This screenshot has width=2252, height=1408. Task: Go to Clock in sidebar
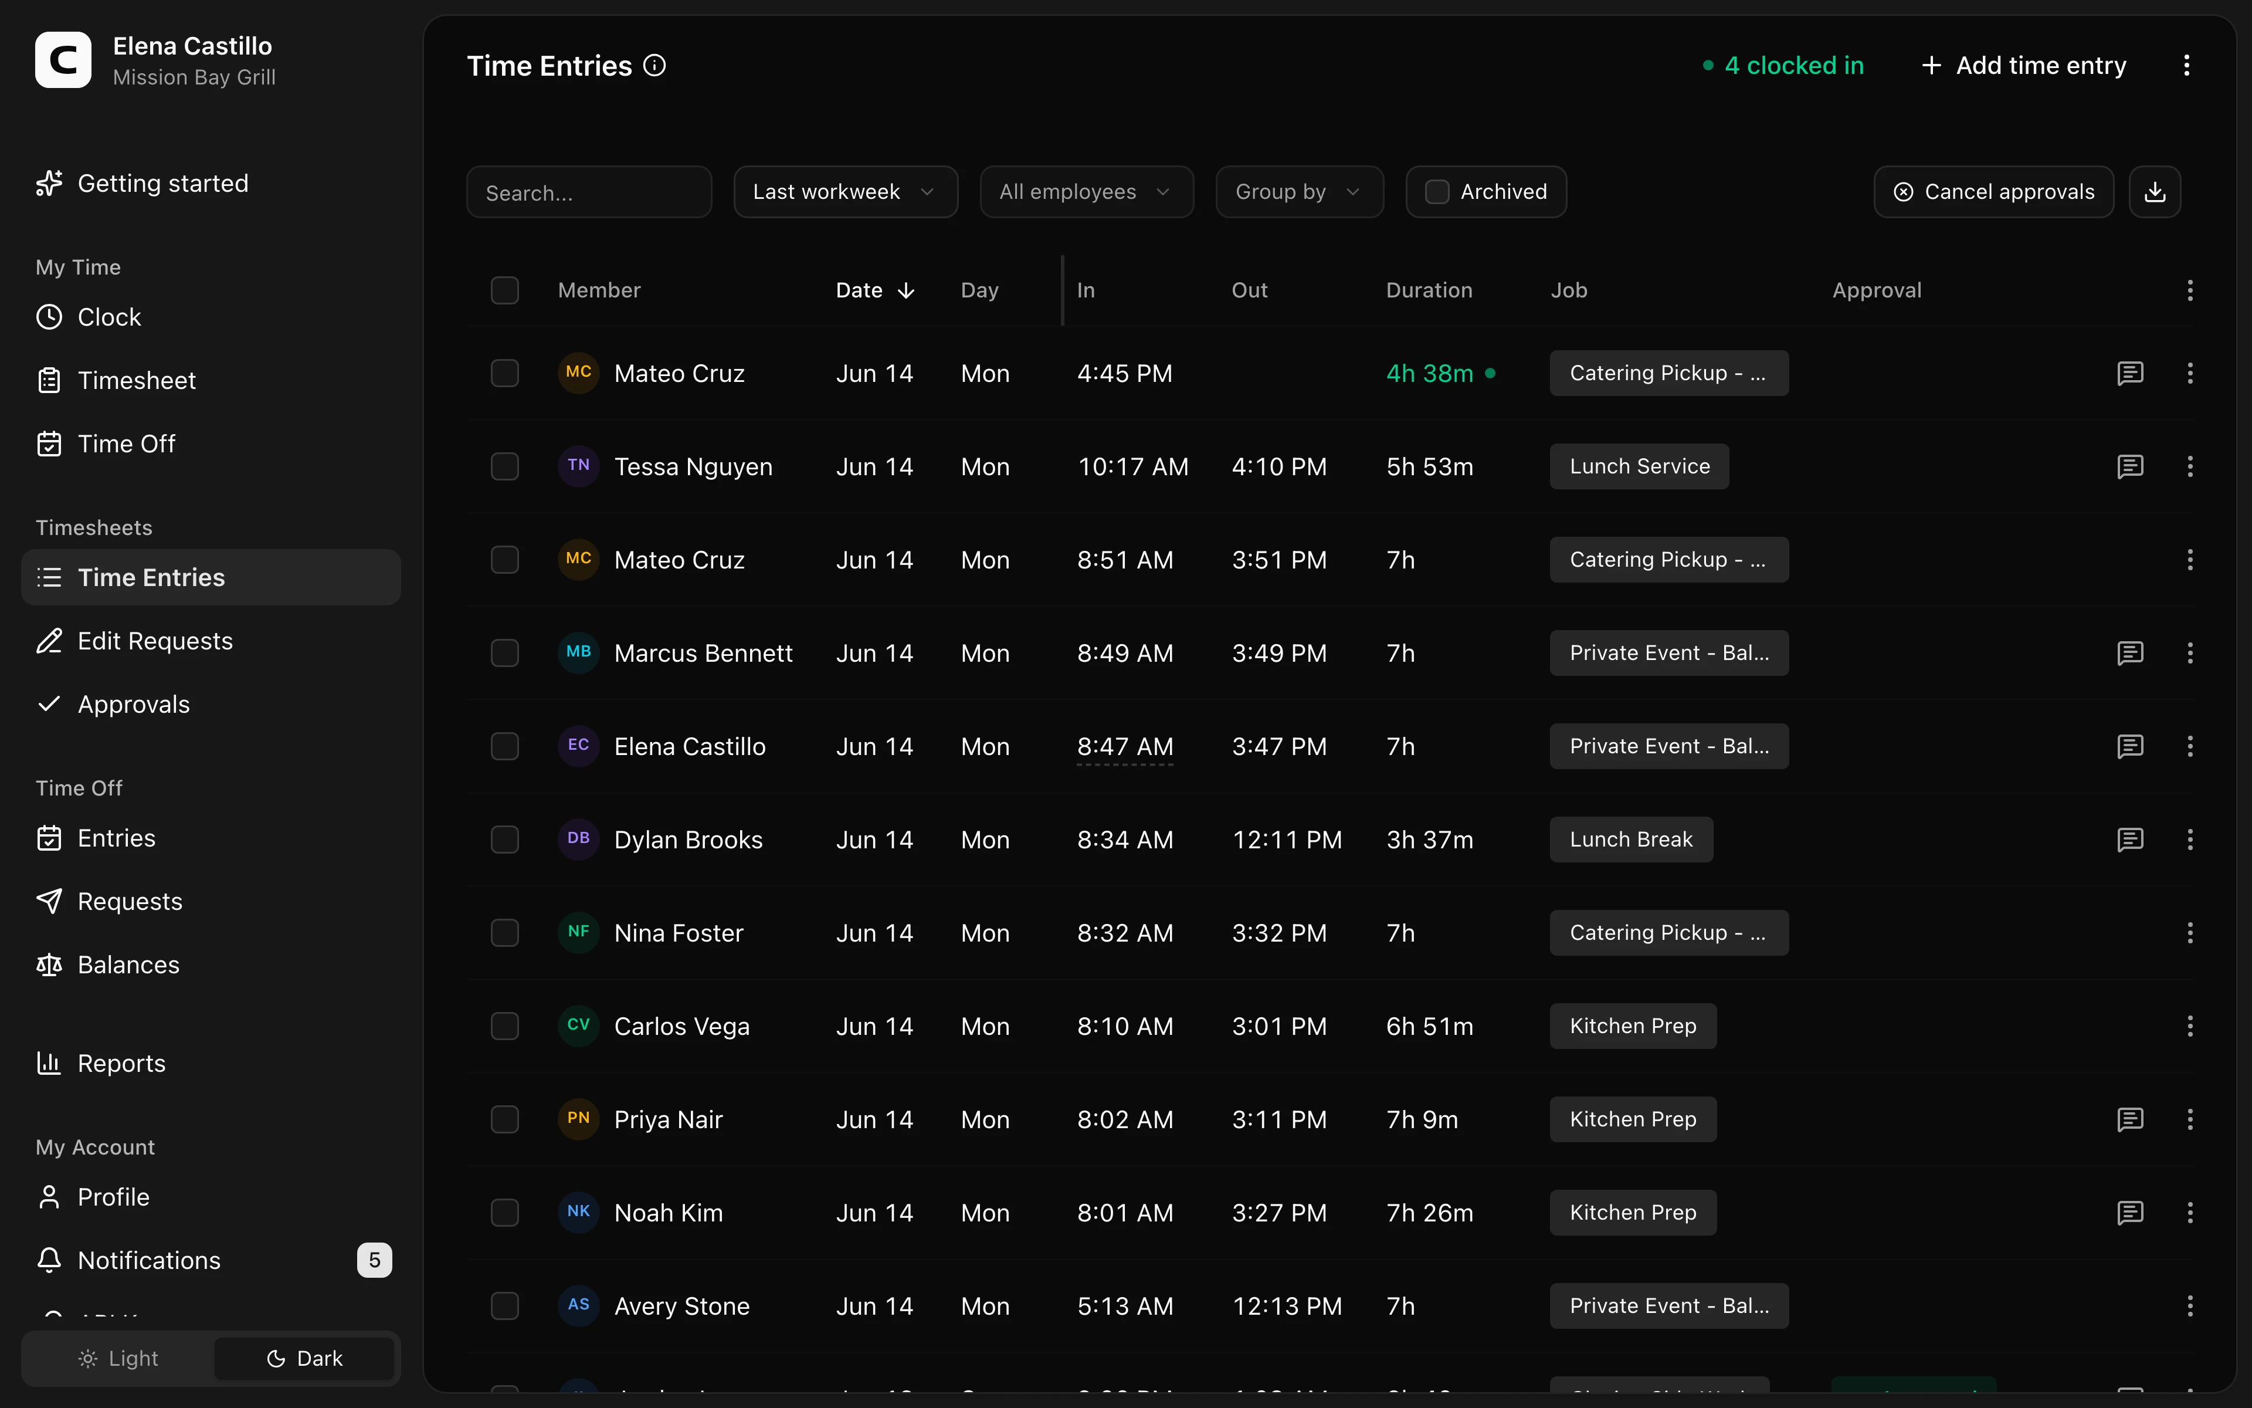pos(211,317)
